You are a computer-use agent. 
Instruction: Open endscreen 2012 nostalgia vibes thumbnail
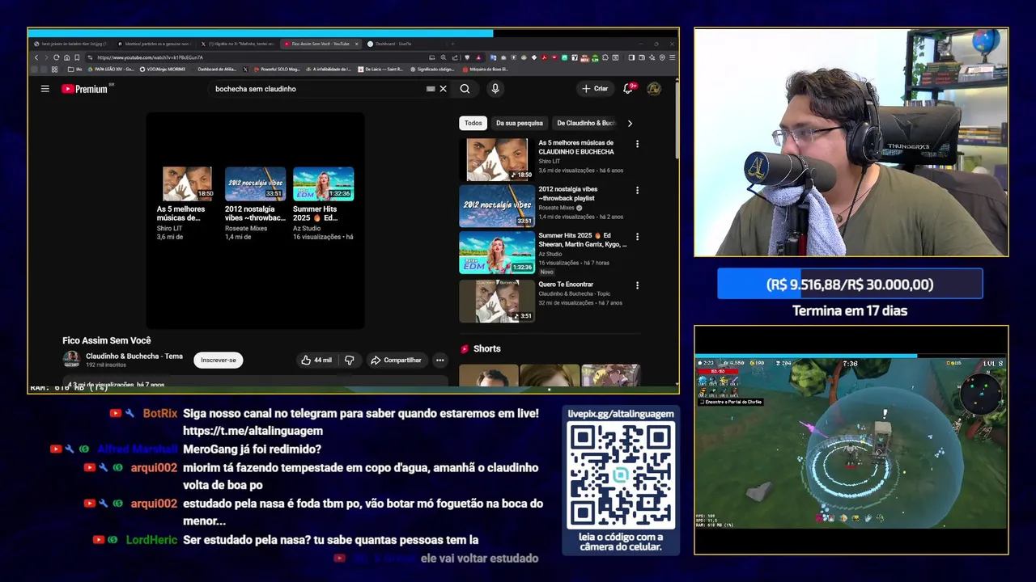point(255,183)
